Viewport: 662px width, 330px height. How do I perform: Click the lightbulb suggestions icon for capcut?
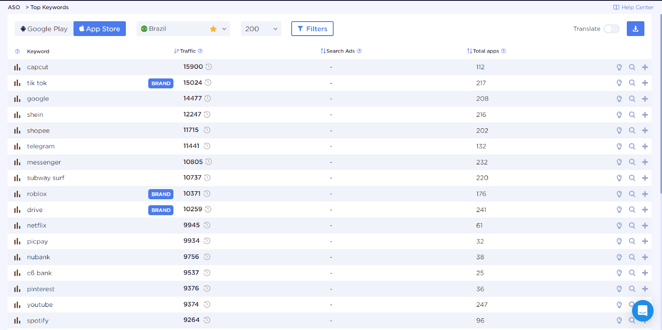coord(619,67)
